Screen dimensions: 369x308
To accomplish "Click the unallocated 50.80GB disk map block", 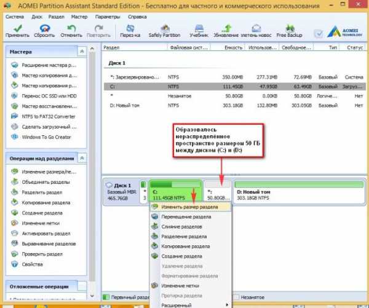I will 218,192.
